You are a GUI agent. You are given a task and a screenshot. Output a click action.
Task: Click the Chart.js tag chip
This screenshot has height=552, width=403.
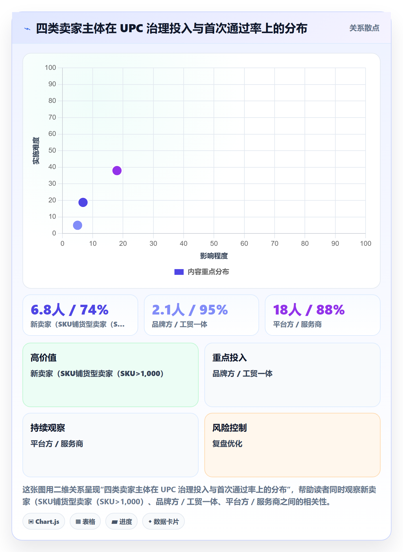44,522
